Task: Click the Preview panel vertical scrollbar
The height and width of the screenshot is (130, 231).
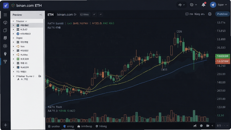Action: (x=44, y=68)
